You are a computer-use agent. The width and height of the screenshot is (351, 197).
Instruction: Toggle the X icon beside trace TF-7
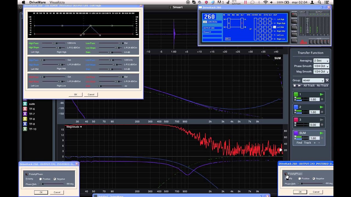pyautogui.click(x=25, y=114)
